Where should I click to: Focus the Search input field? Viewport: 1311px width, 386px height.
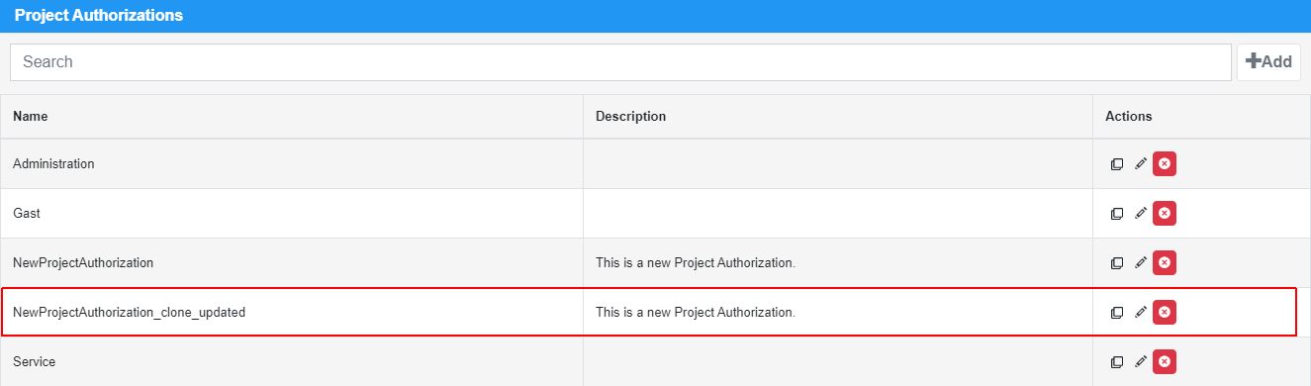tap(620, 61)
